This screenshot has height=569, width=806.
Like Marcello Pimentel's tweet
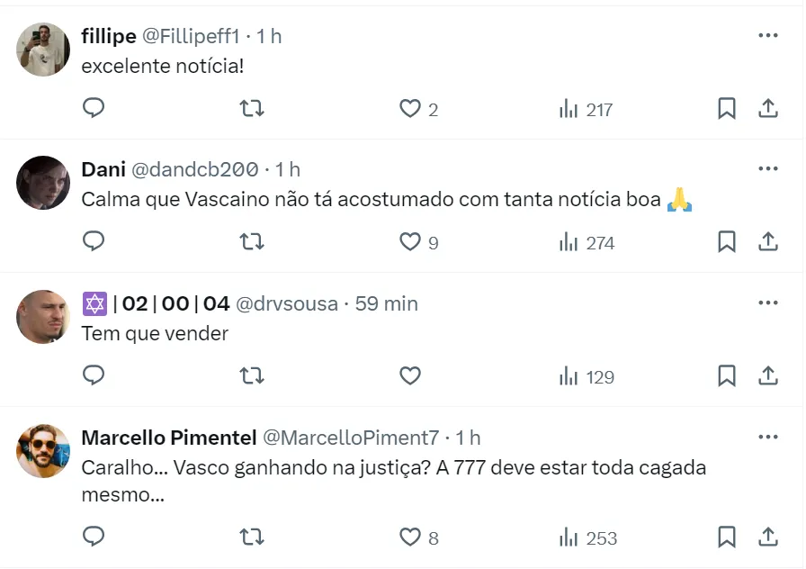click(x=410, y=537)
